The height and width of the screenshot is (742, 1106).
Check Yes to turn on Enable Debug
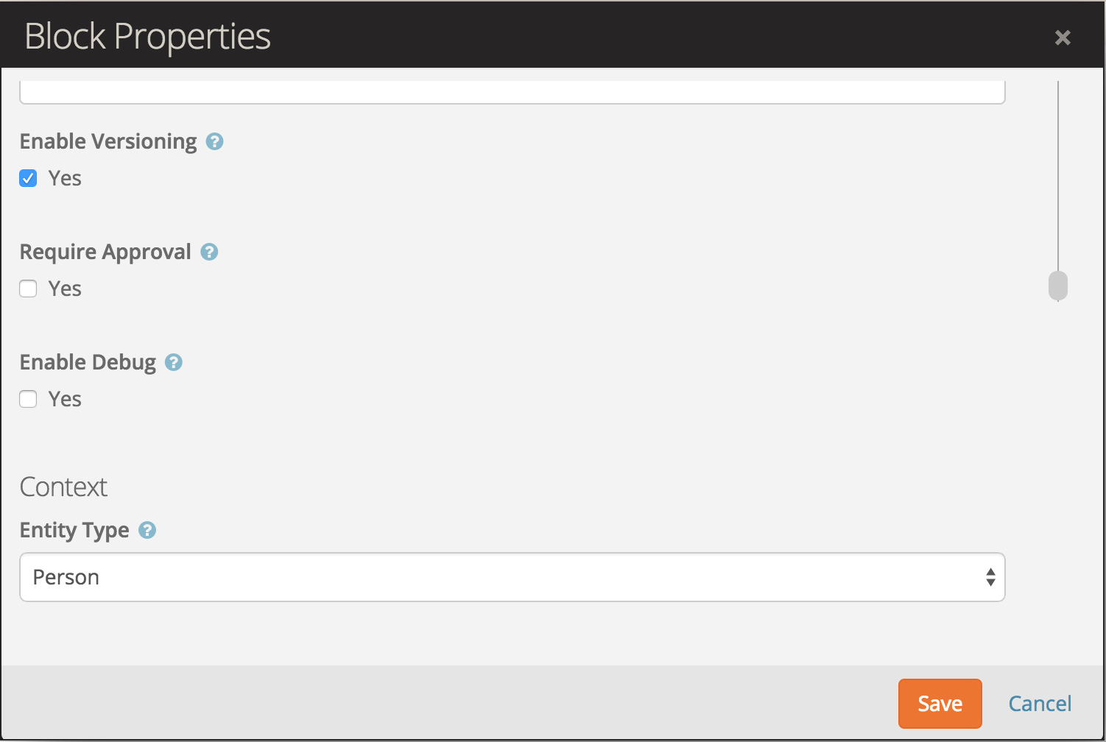tap(28, 398)
